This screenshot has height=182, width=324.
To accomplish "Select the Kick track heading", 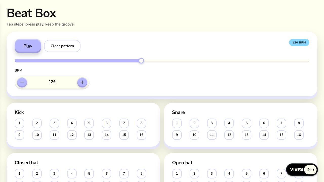I will (19, 112).
